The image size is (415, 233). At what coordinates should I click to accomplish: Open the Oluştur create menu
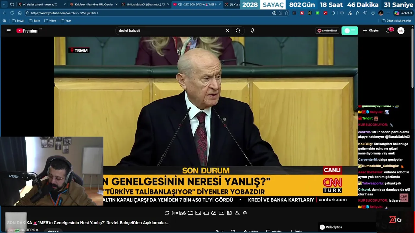pos(371,31)
